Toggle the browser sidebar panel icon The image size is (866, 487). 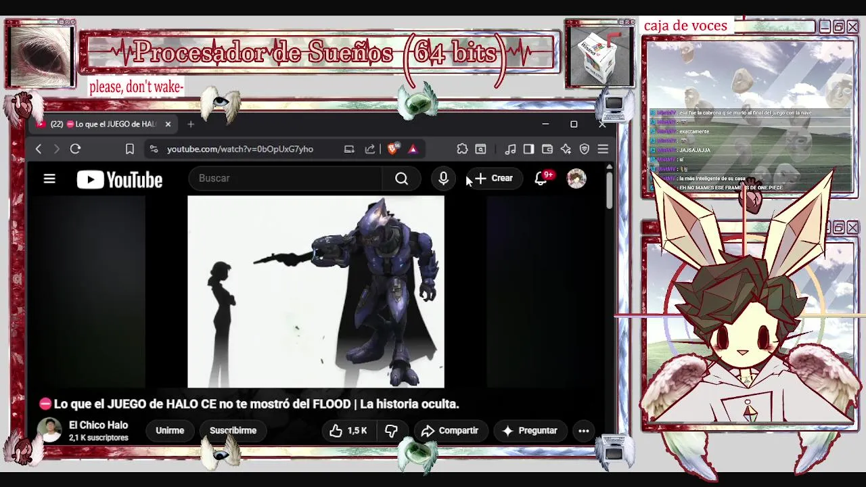coord(529,149)
